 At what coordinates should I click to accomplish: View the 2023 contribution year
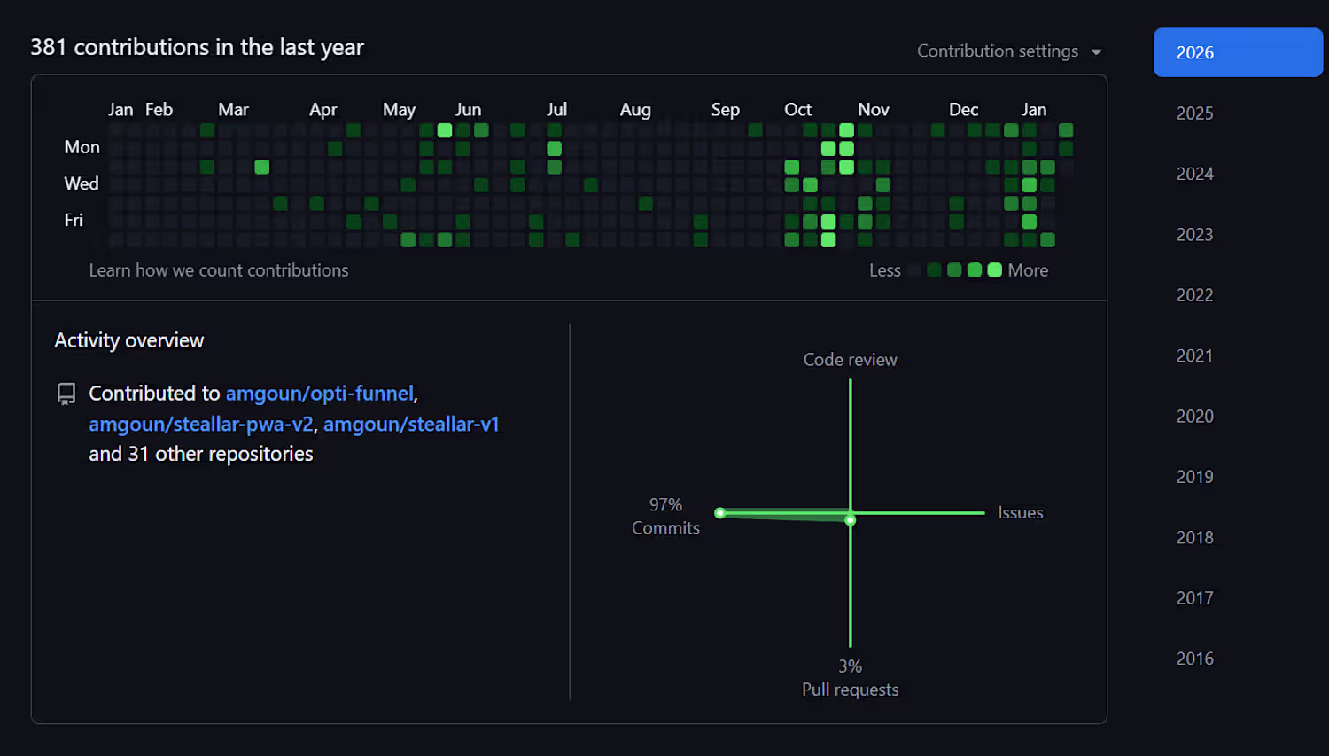click(x=1194, y=235)
